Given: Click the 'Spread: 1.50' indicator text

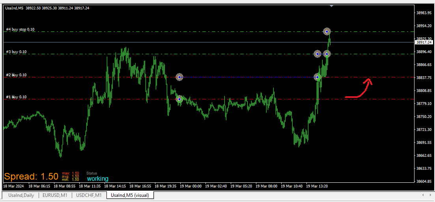Looking at the screenshot, I should click(x=31, y=176).
